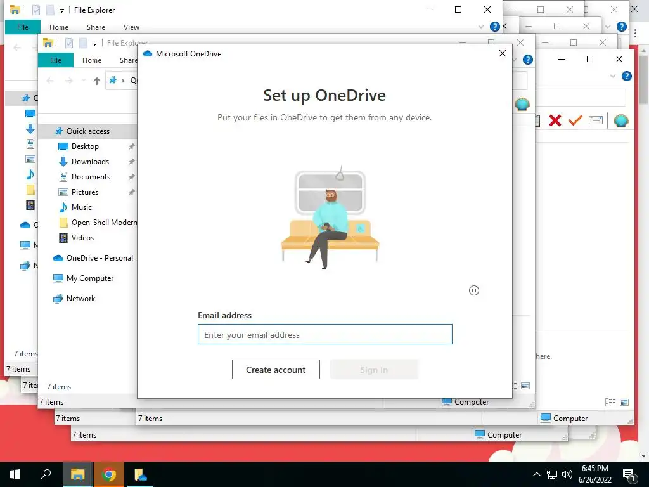The height and width of the screenshot is (487, 649).
Task: Select Videos in the navigation pane
Action: [x=82, y=238]
